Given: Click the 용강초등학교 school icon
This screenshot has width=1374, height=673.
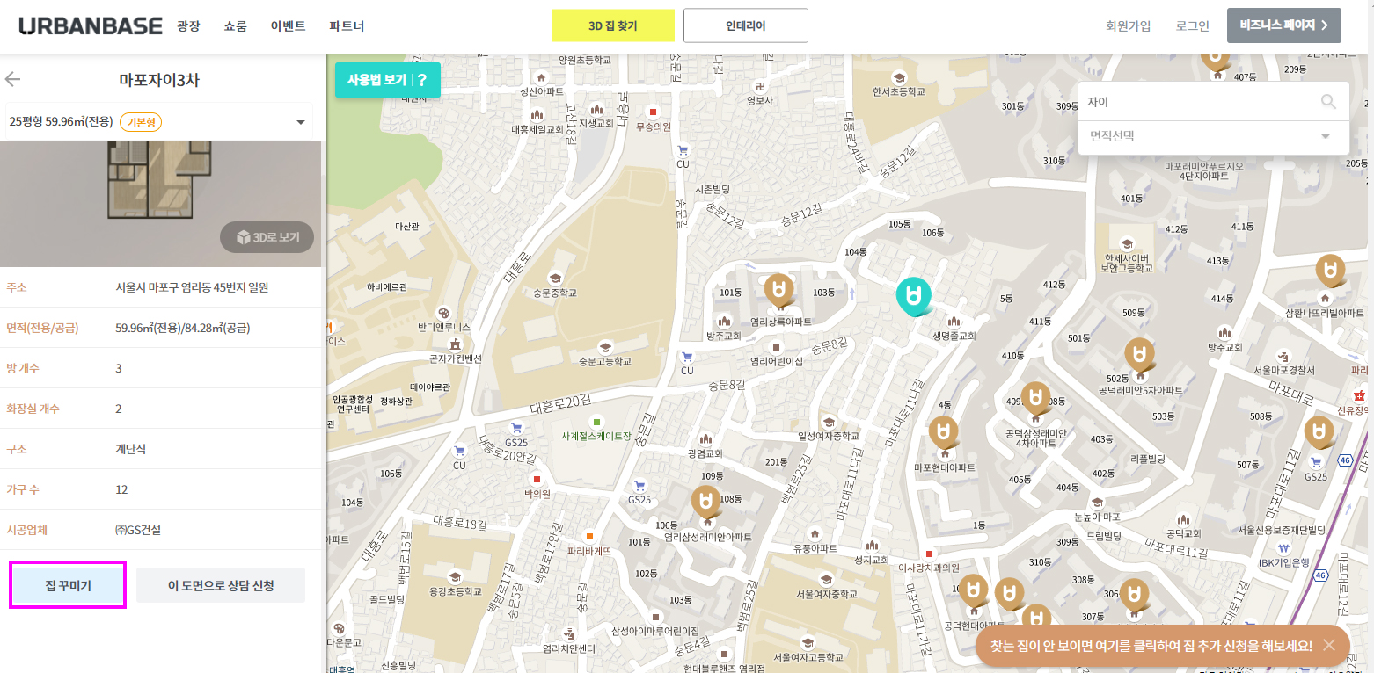Looking at the screenshot, I should pos(455,577).
